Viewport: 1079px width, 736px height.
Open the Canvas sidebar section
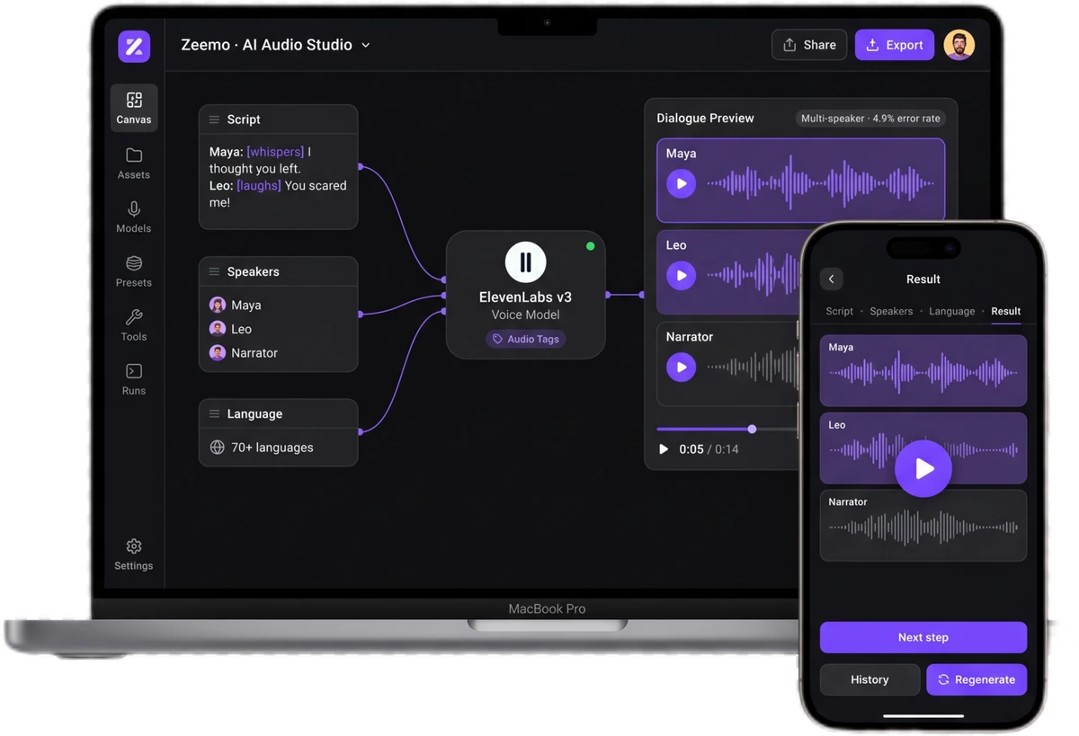[x=134, y=108]
